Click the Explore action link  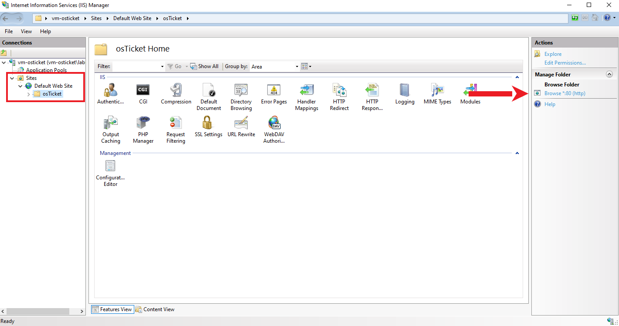pos(553,54)
